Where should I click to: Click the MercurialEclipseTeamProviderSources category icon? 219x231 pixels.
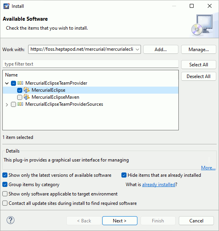pyautogui.click(x=20, y=104)
